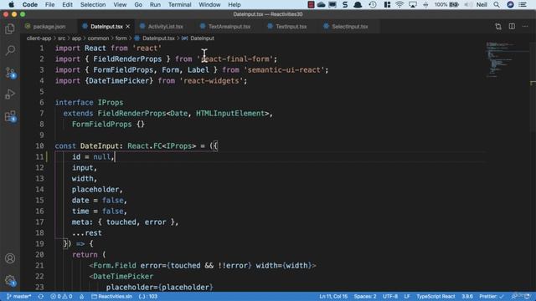Open the Selection menu

(93, 5)
